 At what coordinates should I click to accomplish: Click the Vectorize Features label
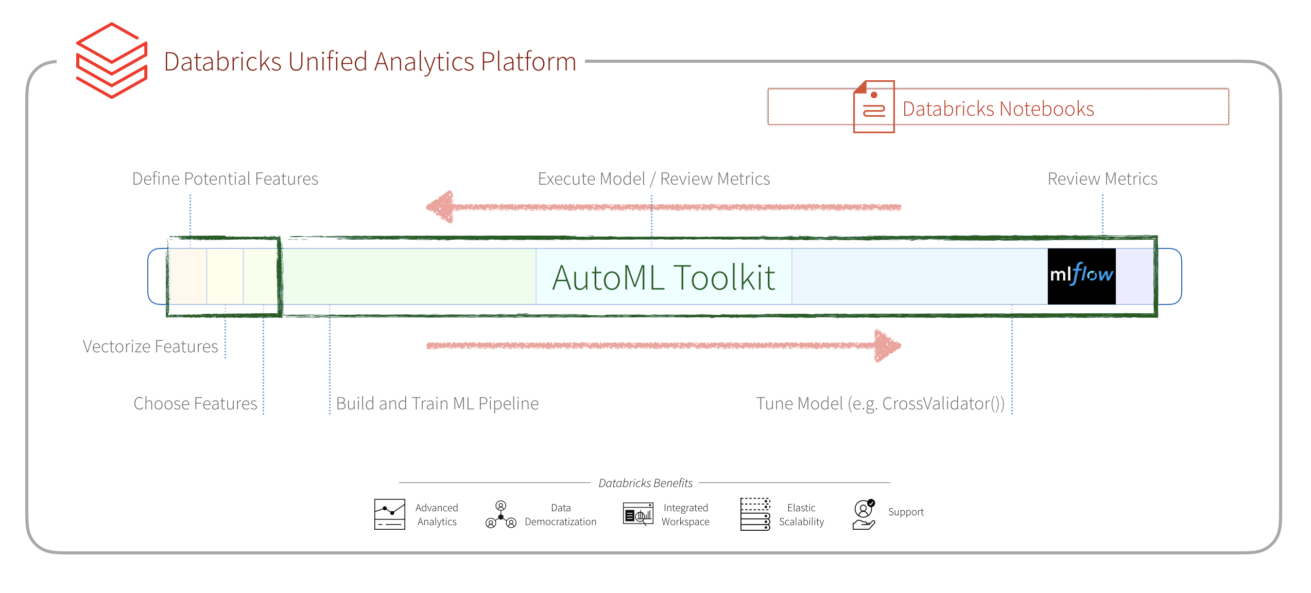pyautogui.click(x=150, y=347)
